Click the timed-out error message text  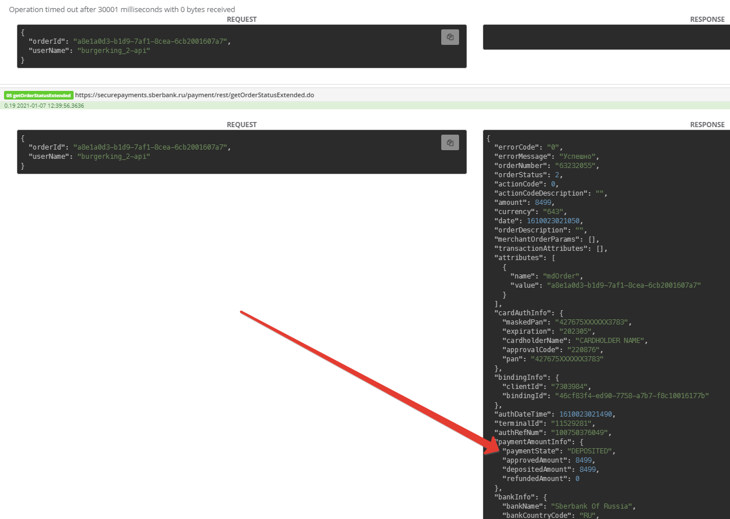tap(122, 9)
